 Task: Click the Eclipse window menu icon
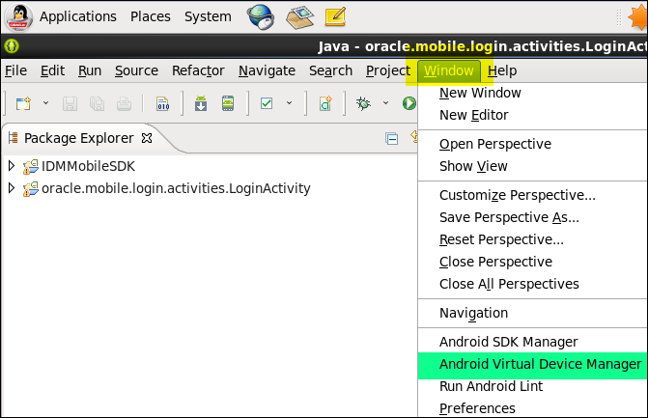pos(12,46)
